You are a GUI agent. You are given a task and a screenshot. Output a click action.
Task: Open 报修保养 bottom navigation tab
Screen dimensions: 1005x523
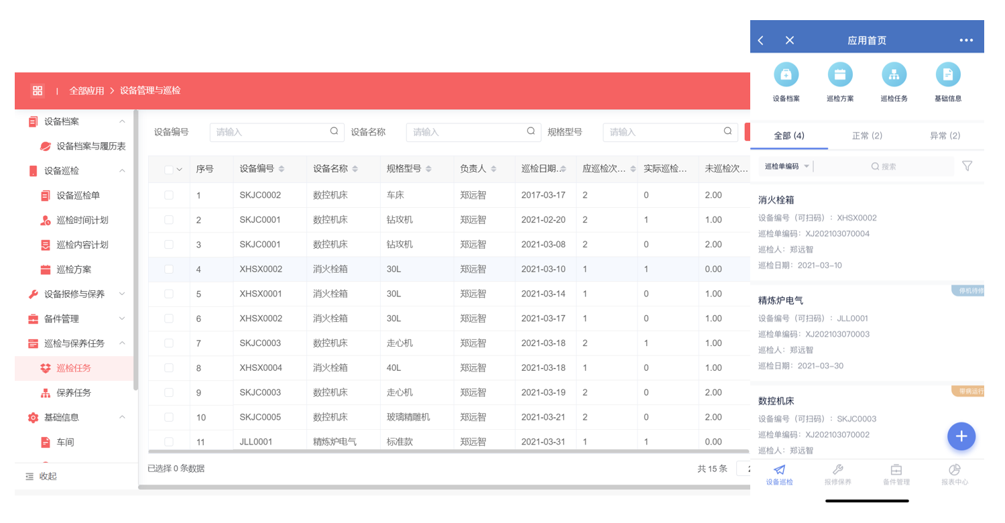coord(837,475)
